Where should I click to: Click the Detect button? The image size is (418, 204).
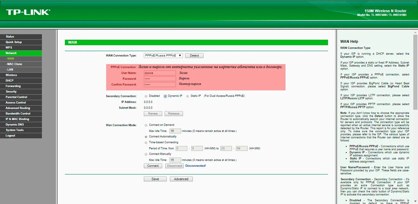pos(194,56)
